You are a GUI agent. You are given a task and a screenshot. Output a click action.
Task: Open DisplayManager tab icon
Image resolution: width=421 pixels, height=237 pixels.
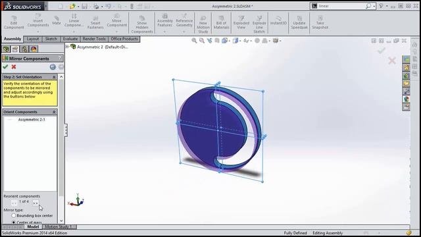[34, 49]
